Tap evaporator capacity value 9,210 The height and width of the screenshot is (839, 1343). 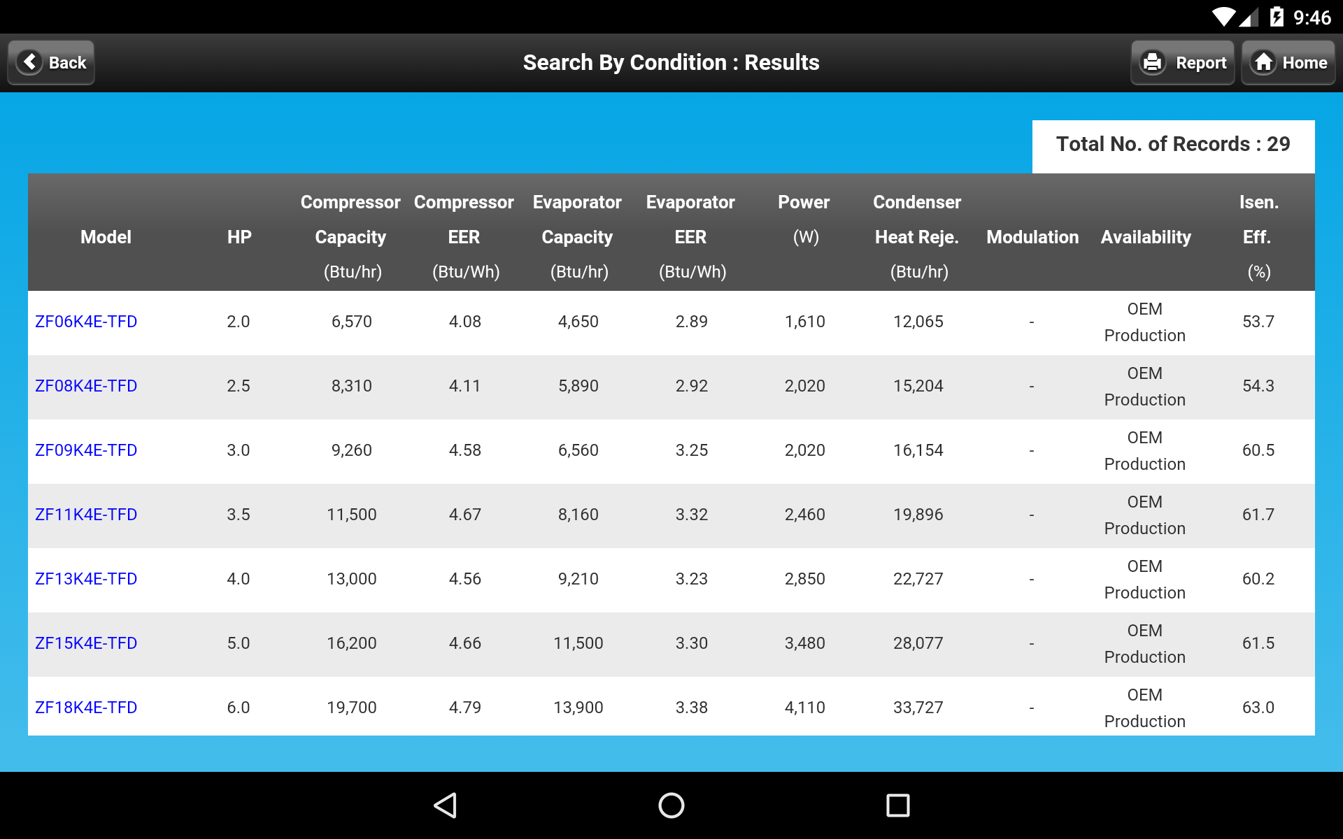(x=578, y=579)
